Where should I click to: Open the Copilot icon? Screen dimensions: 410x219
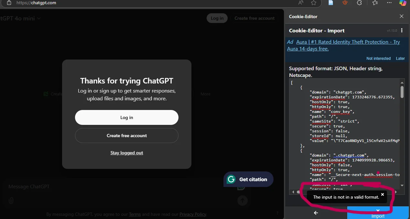point(403,3)
